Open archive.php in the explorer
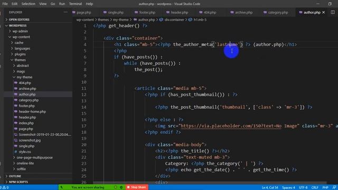Image resolution: width=338 pixels, height=190 pixels. [x=27, y=89]
